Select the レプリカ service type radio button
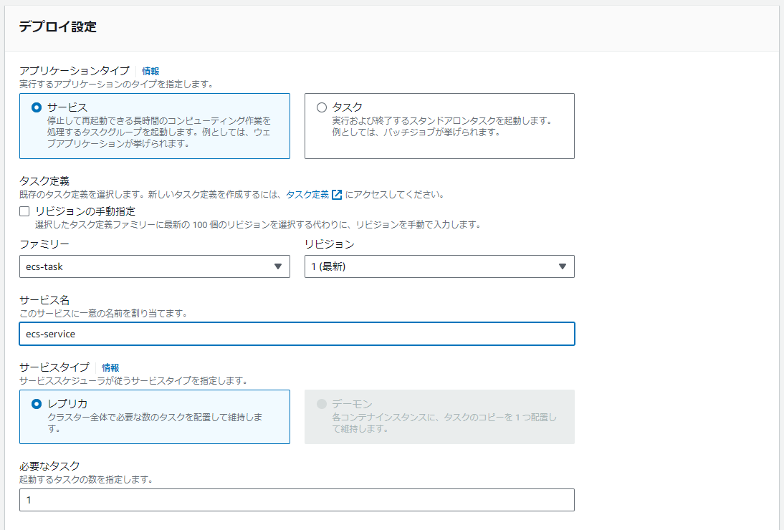The height and width of the screenshot is (530, 784). (37, 404)
